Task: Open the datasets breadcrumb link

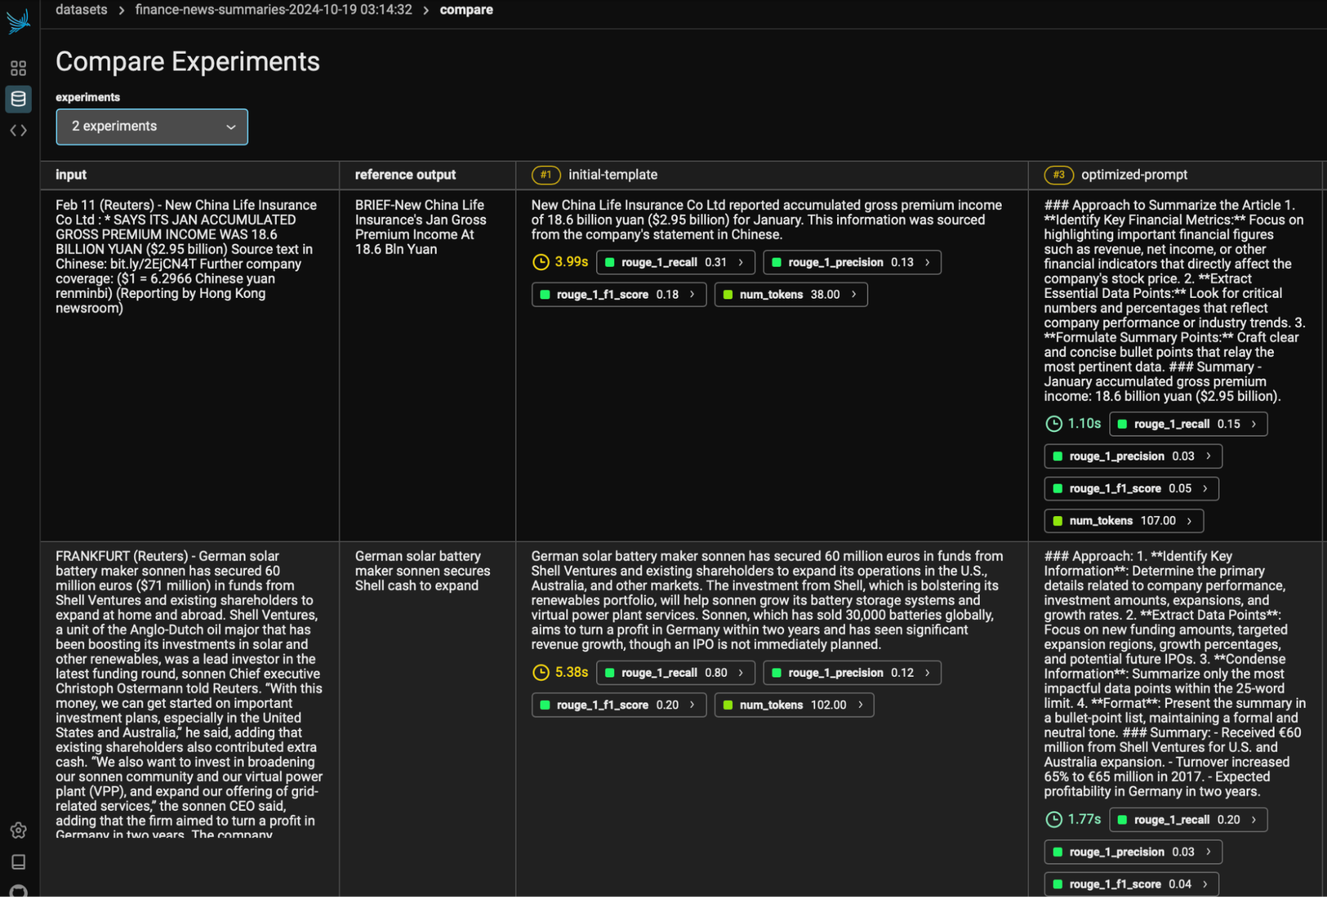Action: tap(81, 9)
